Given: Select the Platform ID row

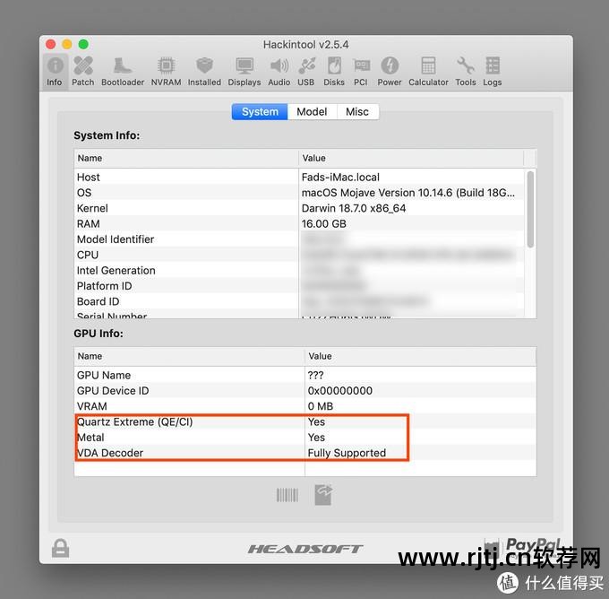Looking at the screenshot, I should tap(299, 286).
